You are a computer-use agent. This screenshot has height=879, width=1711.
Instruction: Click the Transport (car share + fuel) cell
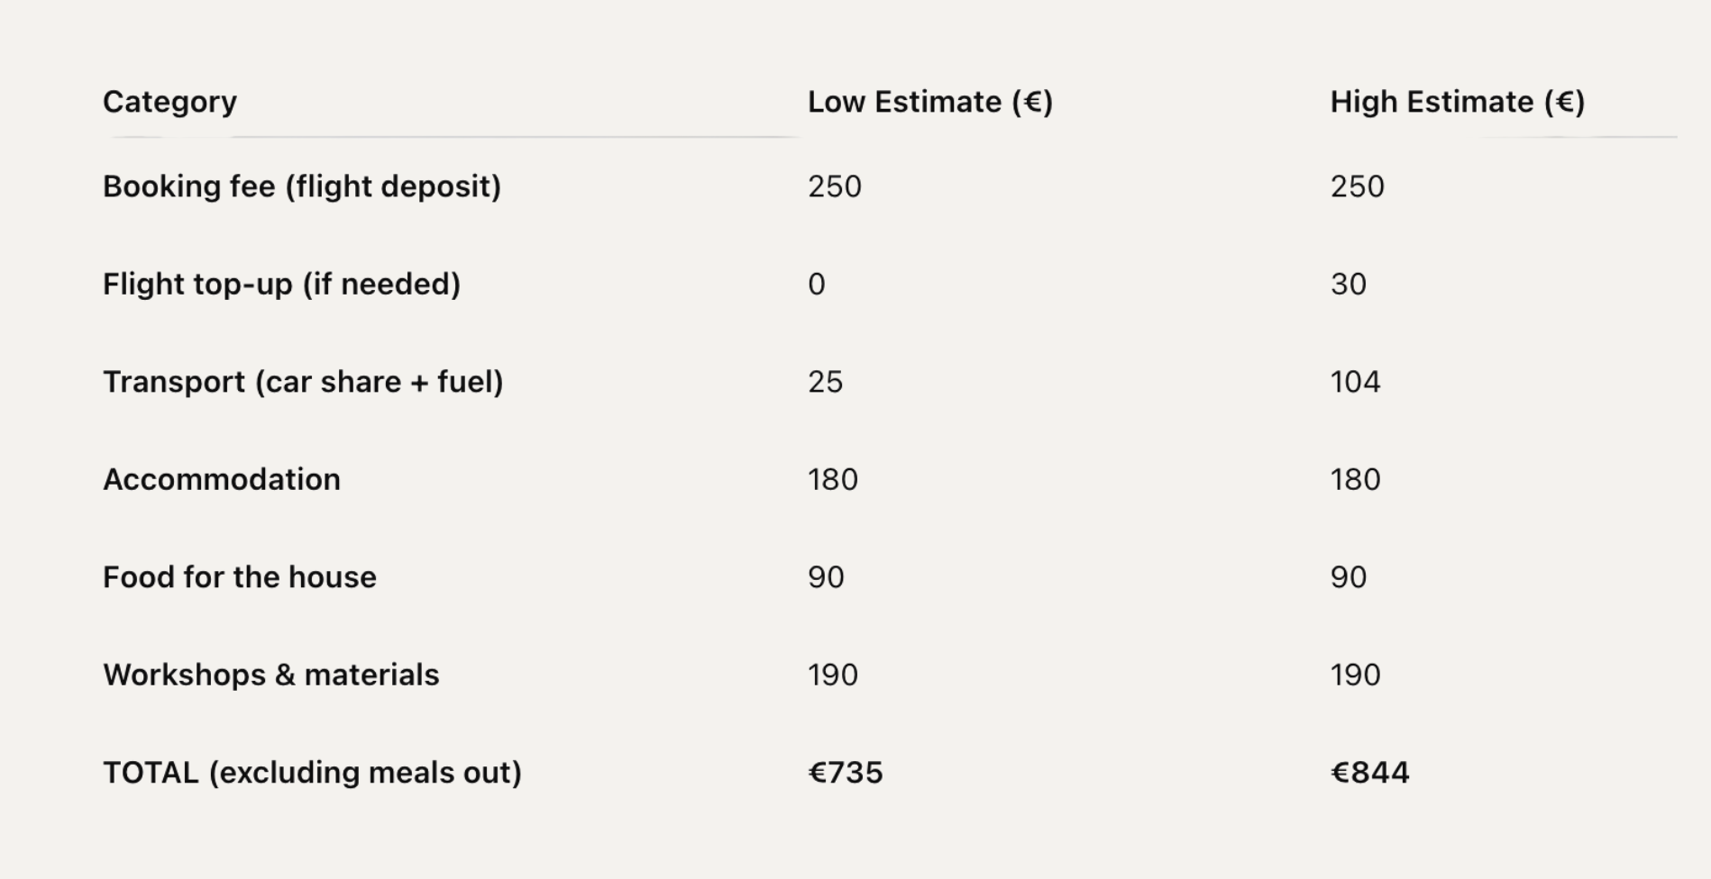click(x=303, y=382)
